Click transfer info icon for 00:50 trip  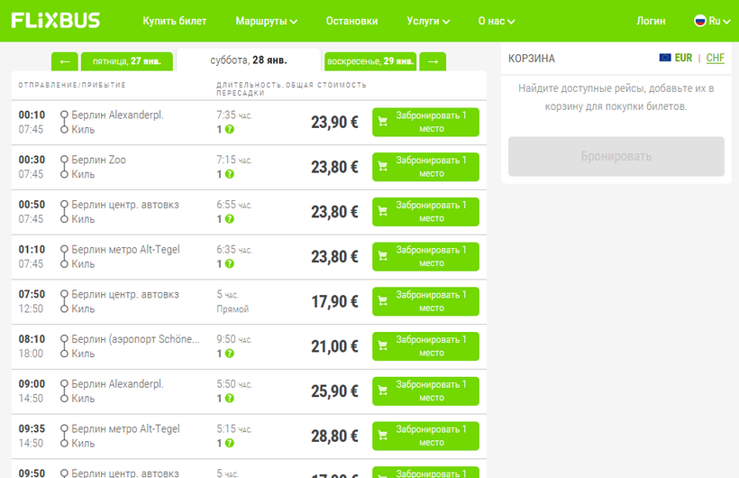pyautogui.click(x=229, y=219)
